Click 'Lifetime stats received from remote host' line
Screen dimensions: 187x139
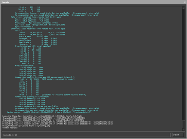(x=38, y=29)
